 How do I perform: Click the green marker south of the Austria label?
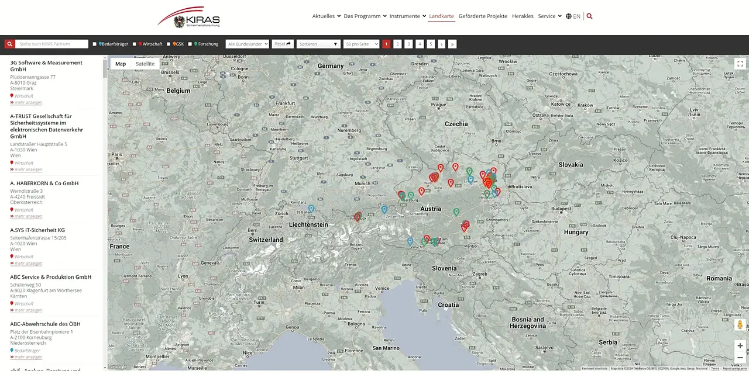coord(456,212)
